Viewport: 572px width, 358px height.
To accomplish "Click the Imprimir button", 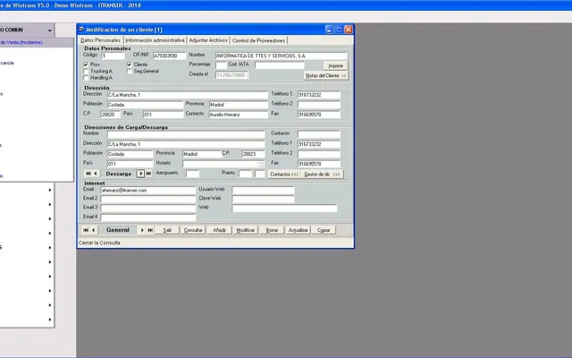I will (x=336, y=65).
